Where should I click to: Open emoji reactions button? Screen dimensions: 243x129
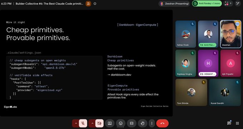pyautogui.click(x=120, y=123)
